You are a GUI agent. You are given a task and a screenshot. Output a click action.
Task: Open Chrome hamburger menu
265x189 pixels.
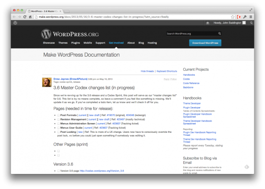click(251, 17)
